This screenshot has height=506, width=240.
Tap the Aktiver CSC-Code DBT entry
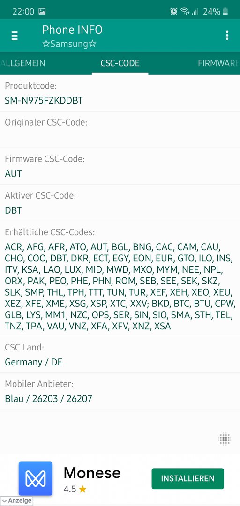(x=120, y=203)
